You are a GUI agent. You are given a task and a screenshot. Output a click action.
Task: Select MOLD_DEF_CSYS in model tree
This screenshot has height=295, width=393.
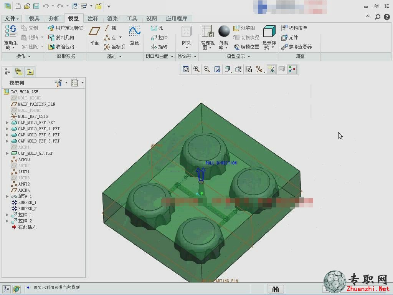pyautogui.click(x=30, y=116)
